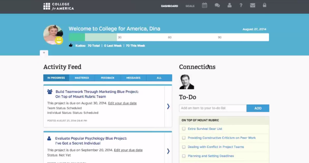This screenshot has height=163, width=309.
Task: Click the 70 This Week kudos text
Action: 135,45
